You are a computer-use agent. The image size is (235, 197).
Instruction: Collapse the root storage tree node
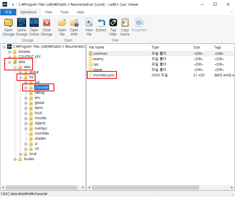coord(4,47)
